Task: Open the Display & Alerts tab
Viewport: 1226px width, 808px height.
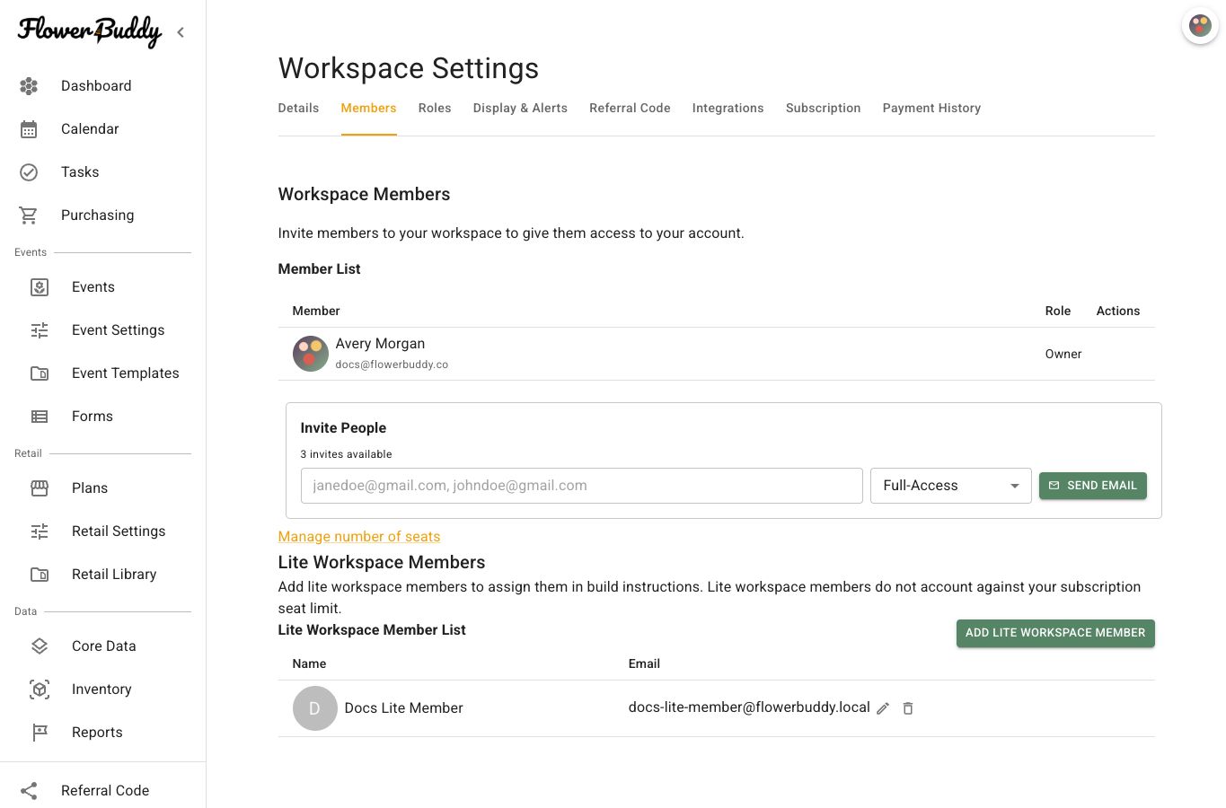Action: 520,108
